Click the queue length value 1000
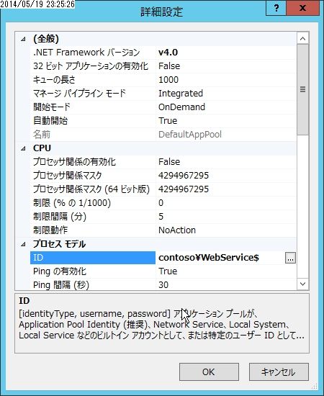 click(x=168, y=80)
